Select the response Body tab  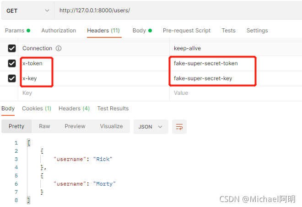pos(8,109)
